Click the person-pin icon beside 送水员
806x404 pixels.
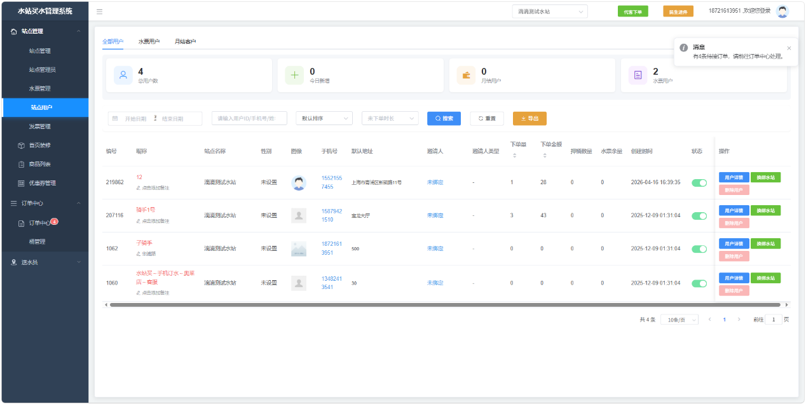tap(14, 262)
